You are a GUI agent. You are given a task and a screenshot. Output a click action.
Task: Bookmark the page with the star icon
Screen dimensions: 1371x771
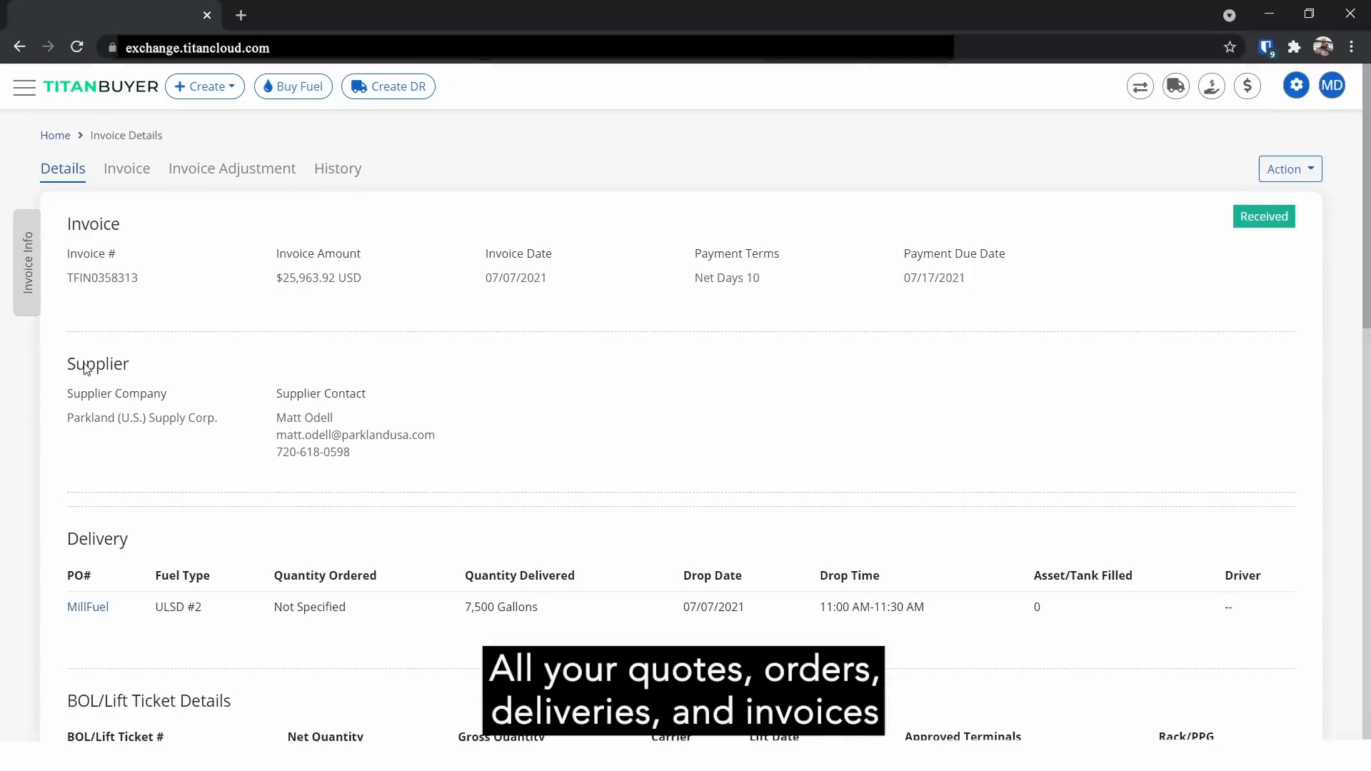click(x=1231, y=47)
